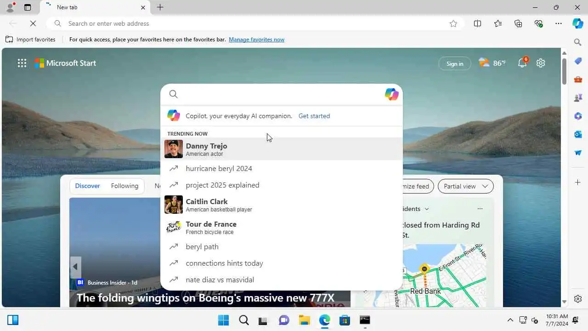This screenshot has width=588, height=331.
Task: Open the terminal app on taskbar
Action: click(x=365, y=320)
